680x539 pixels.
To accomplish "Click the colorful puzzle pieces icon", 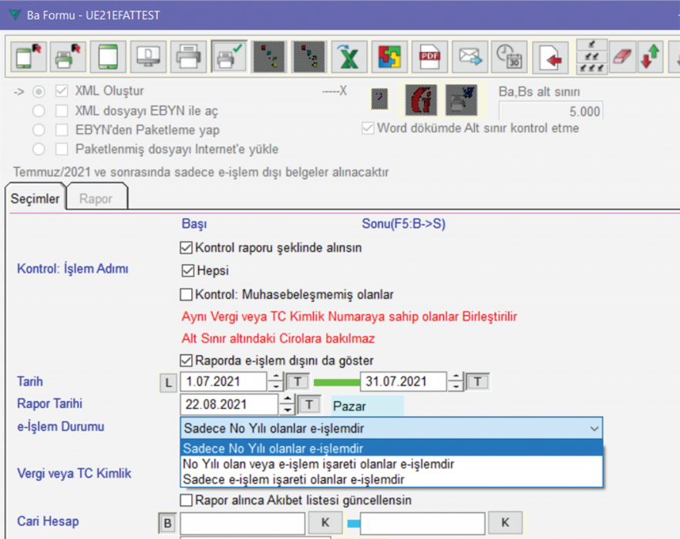I will 389,57.
